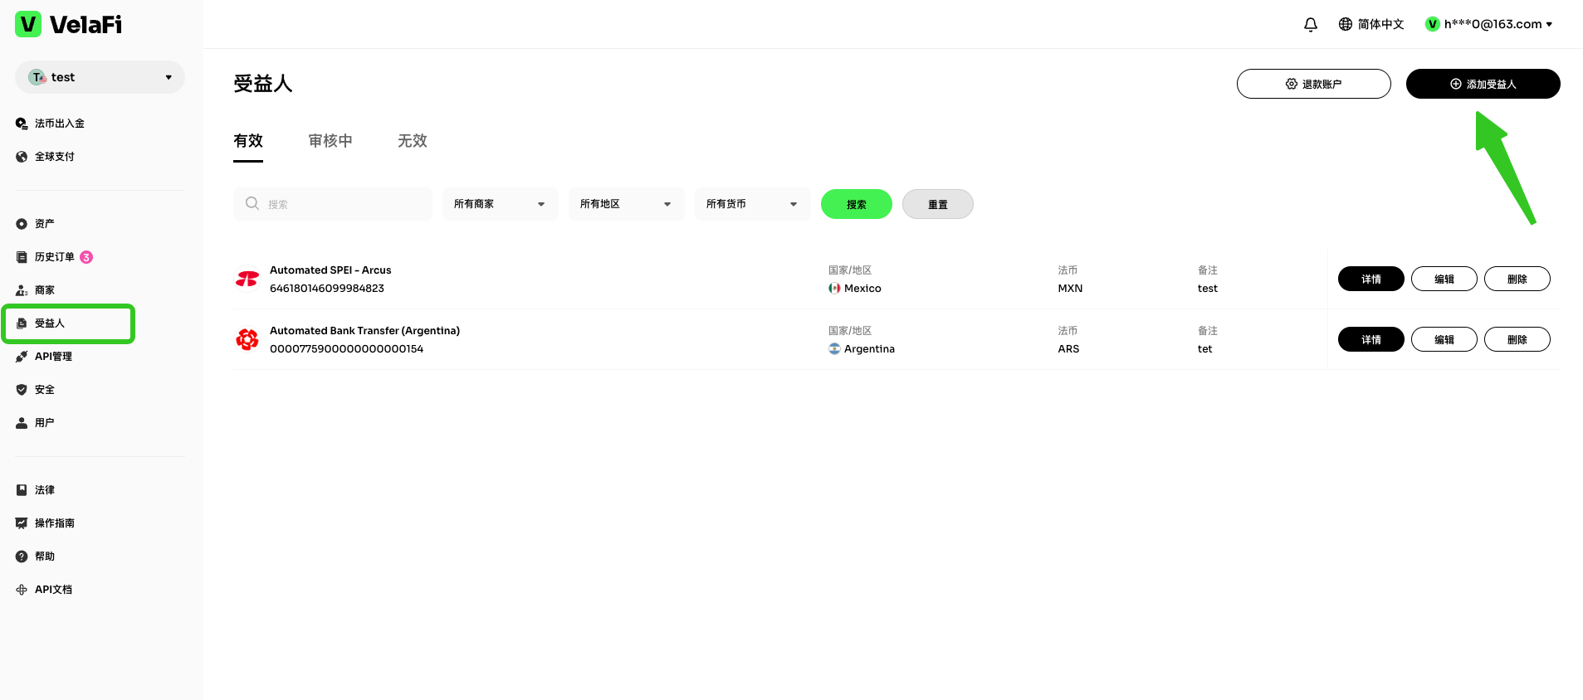Click the Argentina bank transfer logo icon
The image size is (1583, 700).
pos(247,340)
